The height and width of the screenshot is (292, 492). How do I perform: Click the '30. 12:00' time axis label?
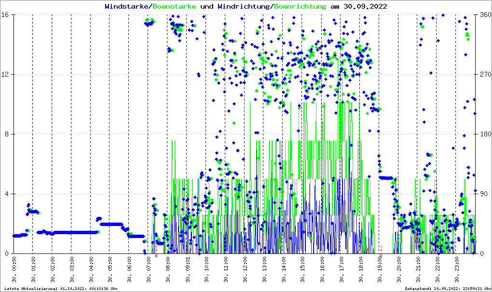point(245,270)
